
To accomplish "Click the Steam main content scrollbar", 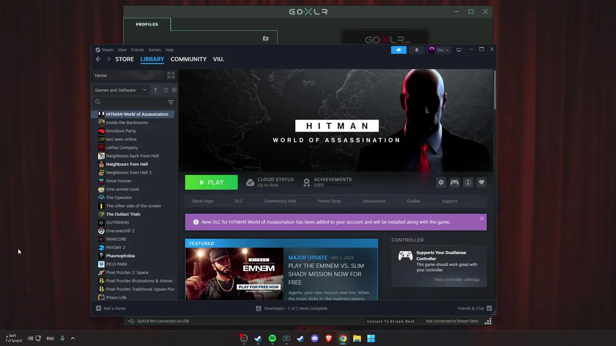I will coord(494,90).
